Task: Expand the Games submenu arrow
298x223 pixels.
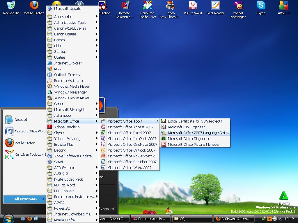Action: click(x=97, y=40)
